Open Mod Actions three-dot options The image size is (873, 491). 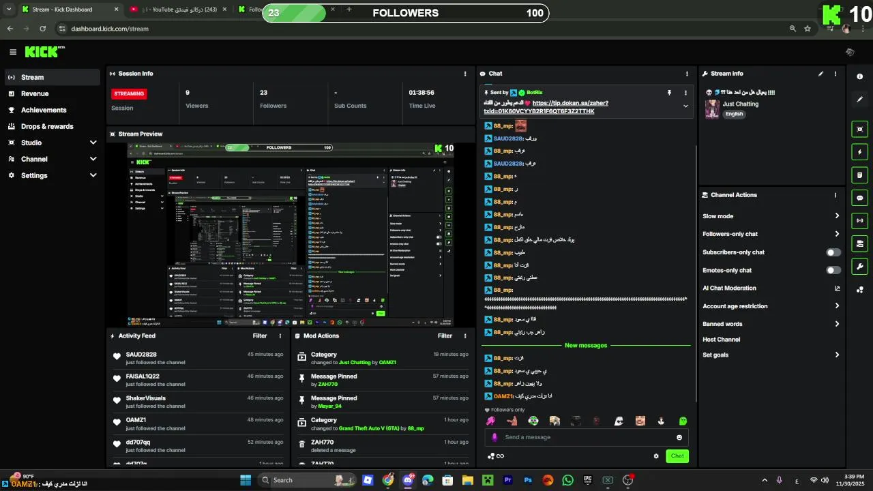(x=465, y=336)
